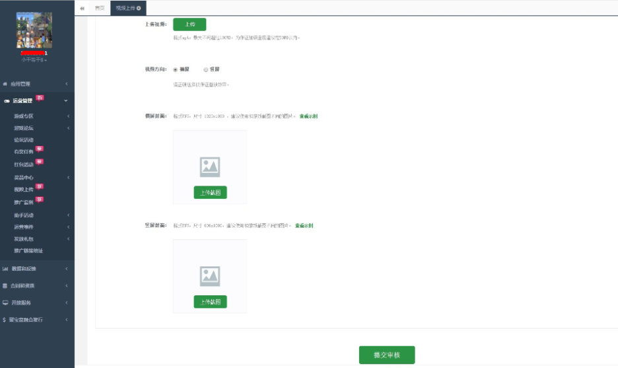Click the chart icon beside 数据和反馈
The image size is (618, 368).
point(5,269)
